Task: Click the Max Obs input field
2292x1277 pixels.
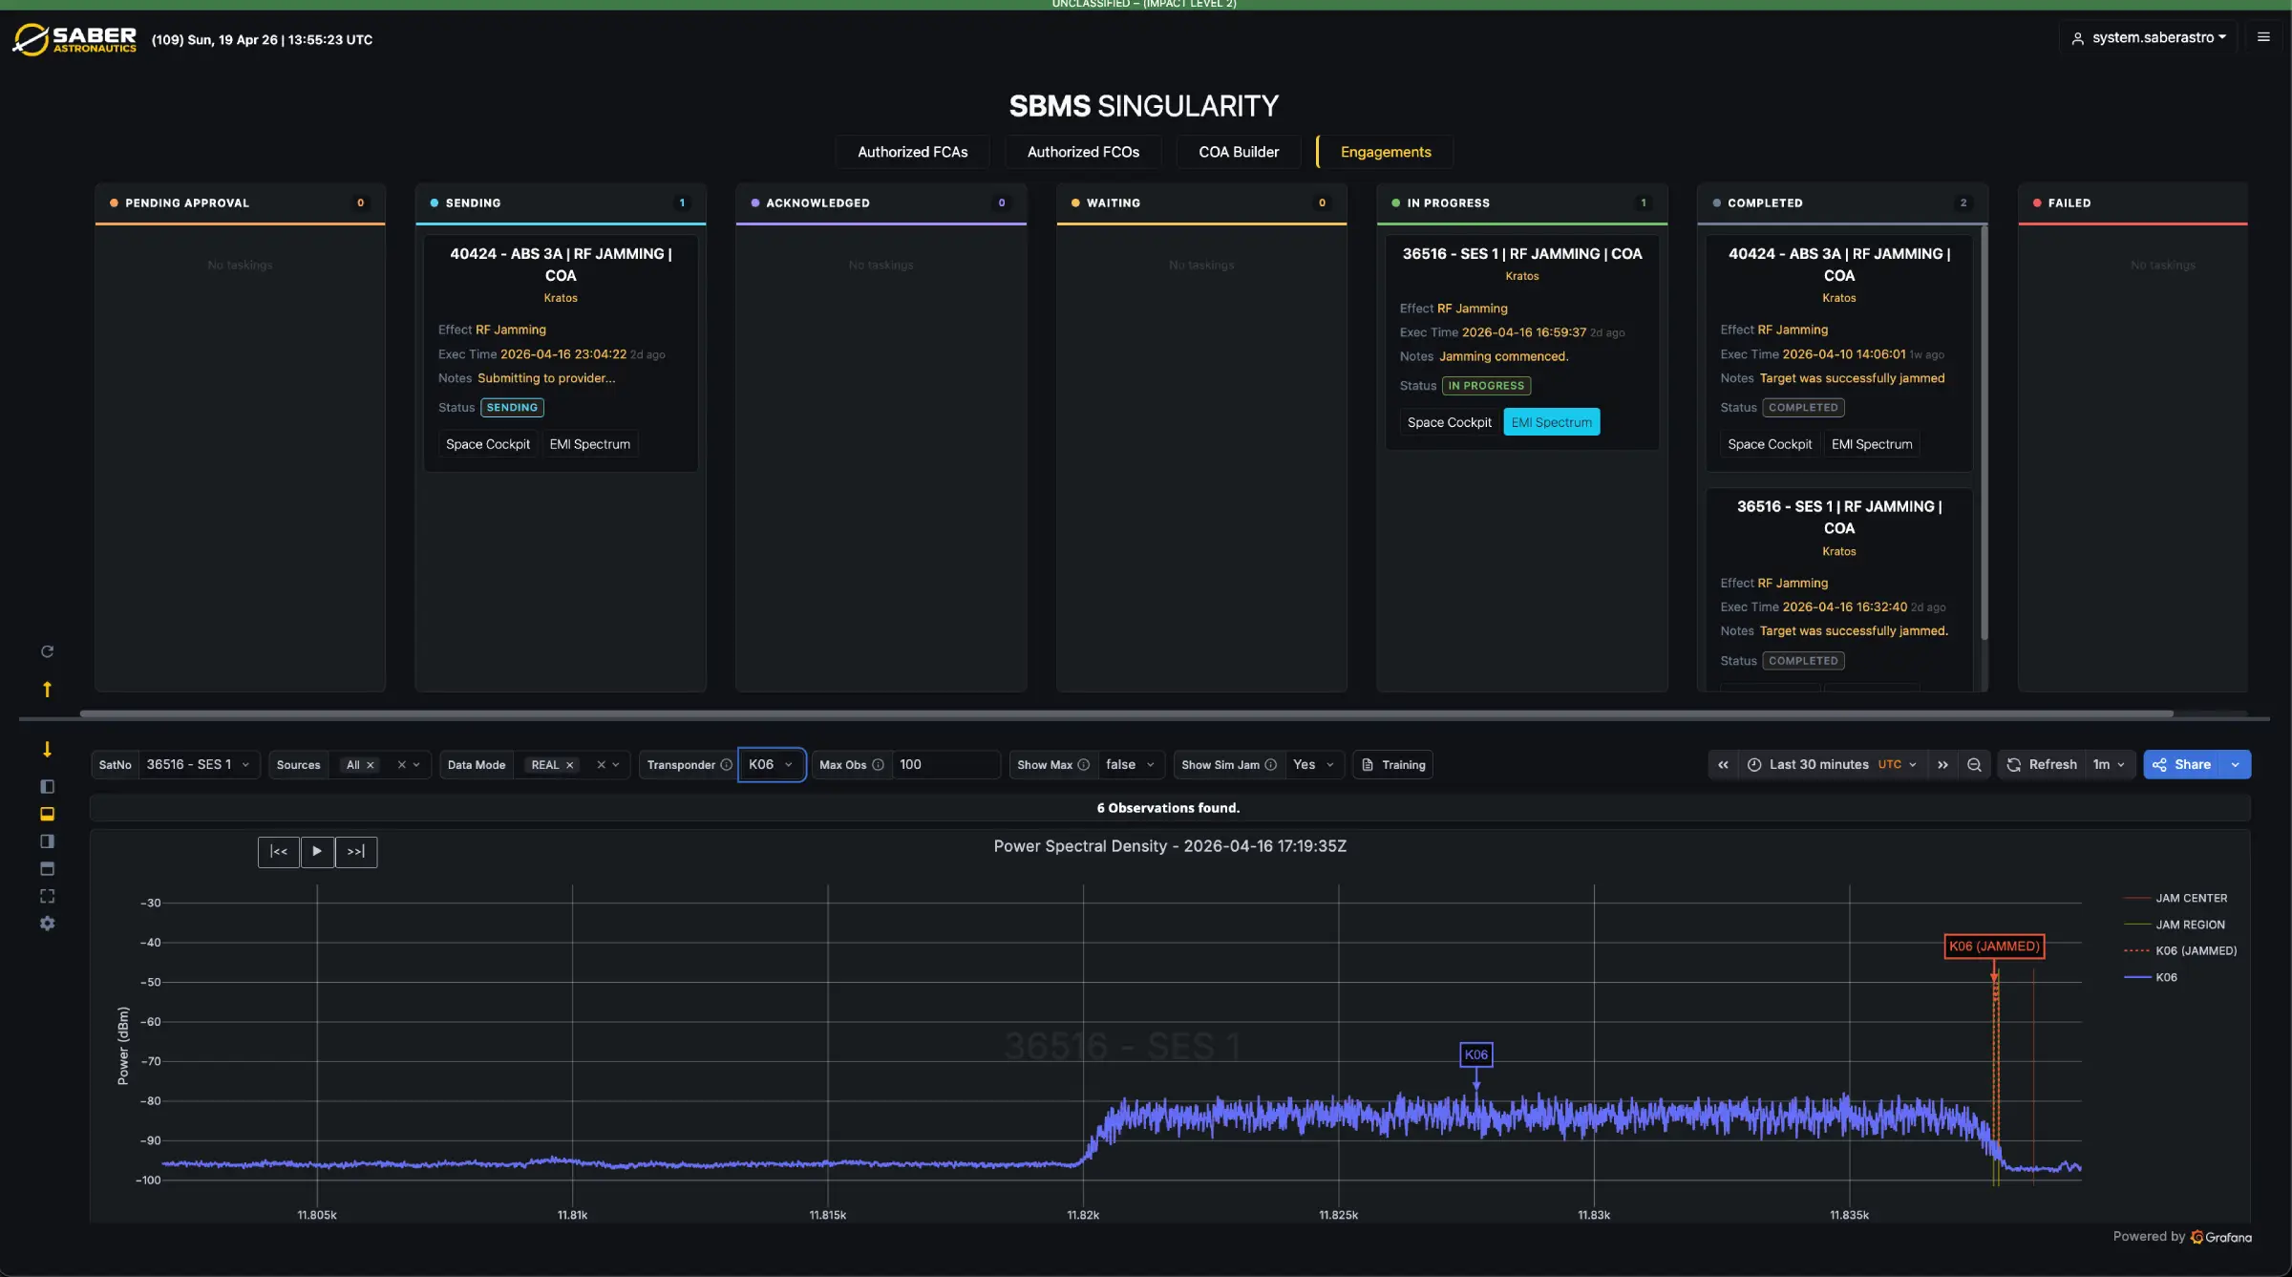Action: 944,764
